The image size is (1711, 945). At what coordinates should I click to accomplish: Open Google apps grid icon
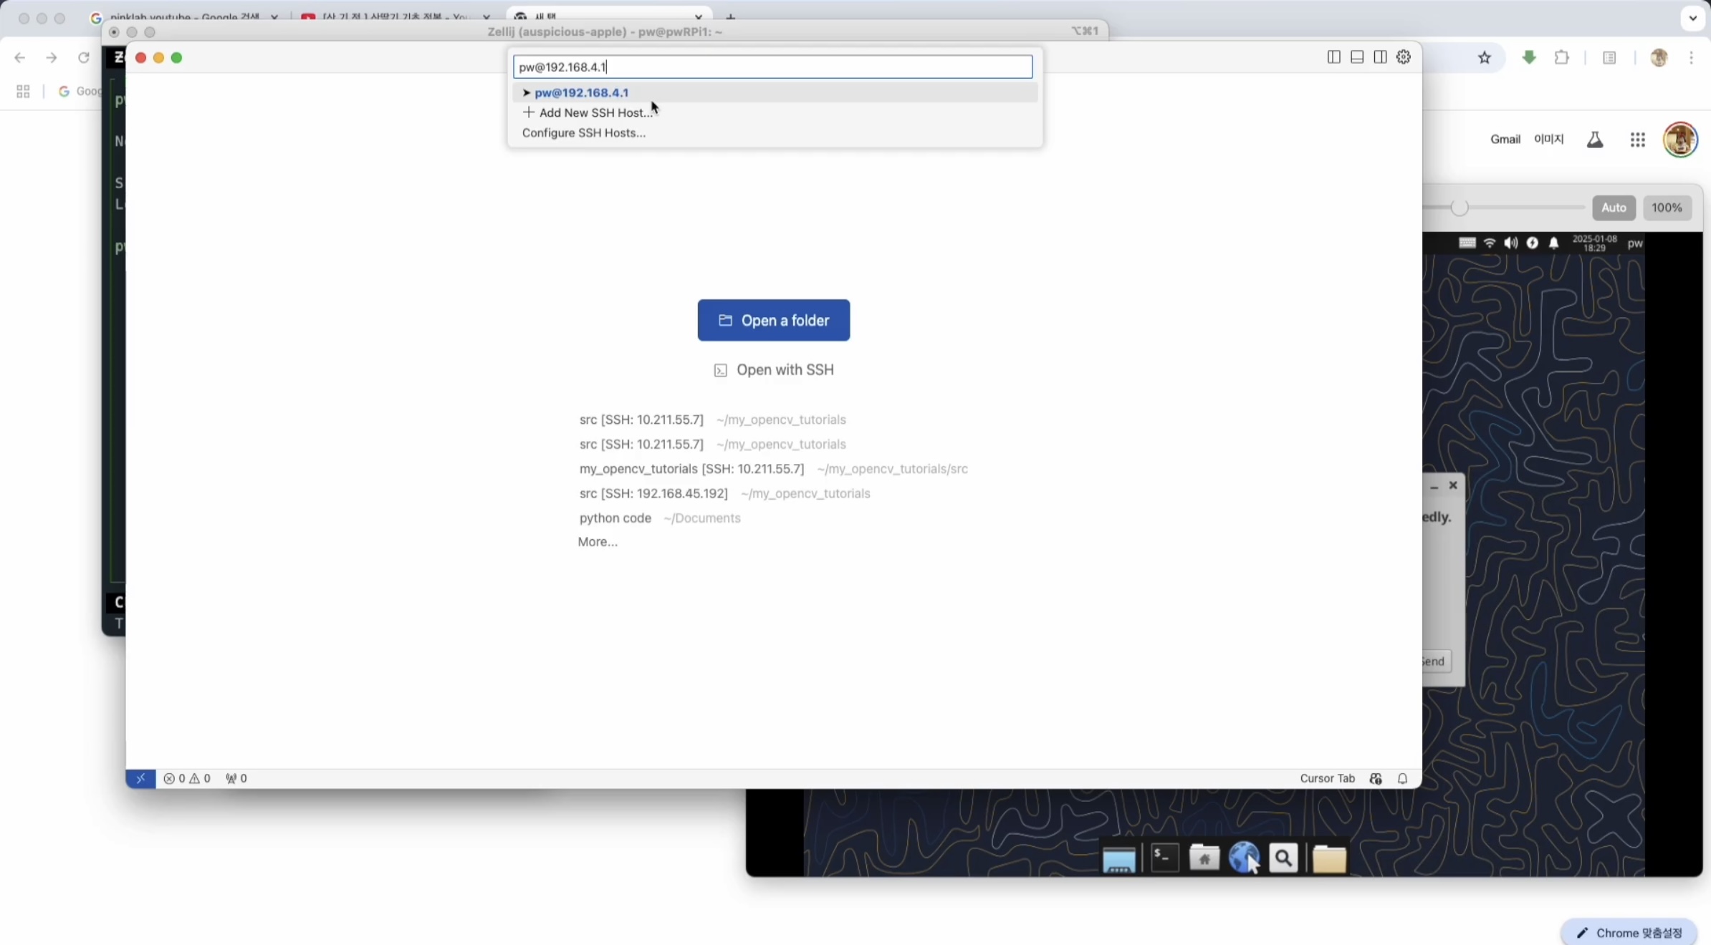tap(1637, 140)
